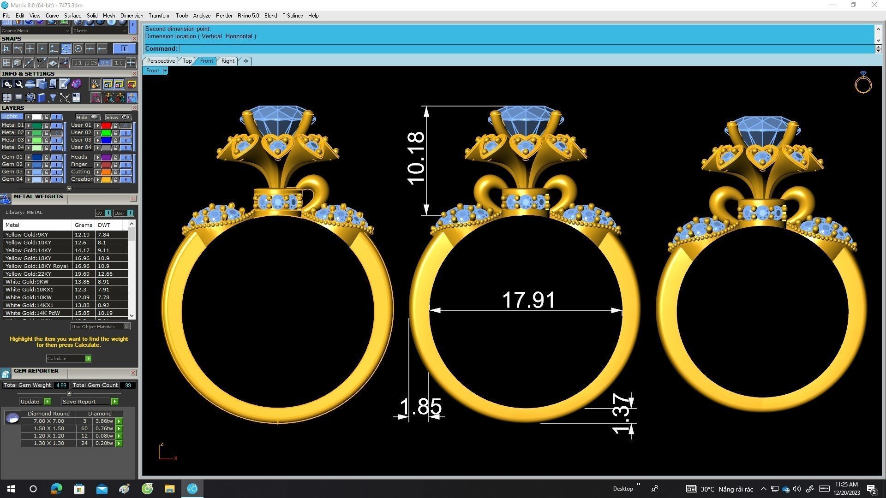Image resolution: width=886 pixels, height=498 pixels.
Task: Open the Analyze menu
Action: (x=202, y=16)
